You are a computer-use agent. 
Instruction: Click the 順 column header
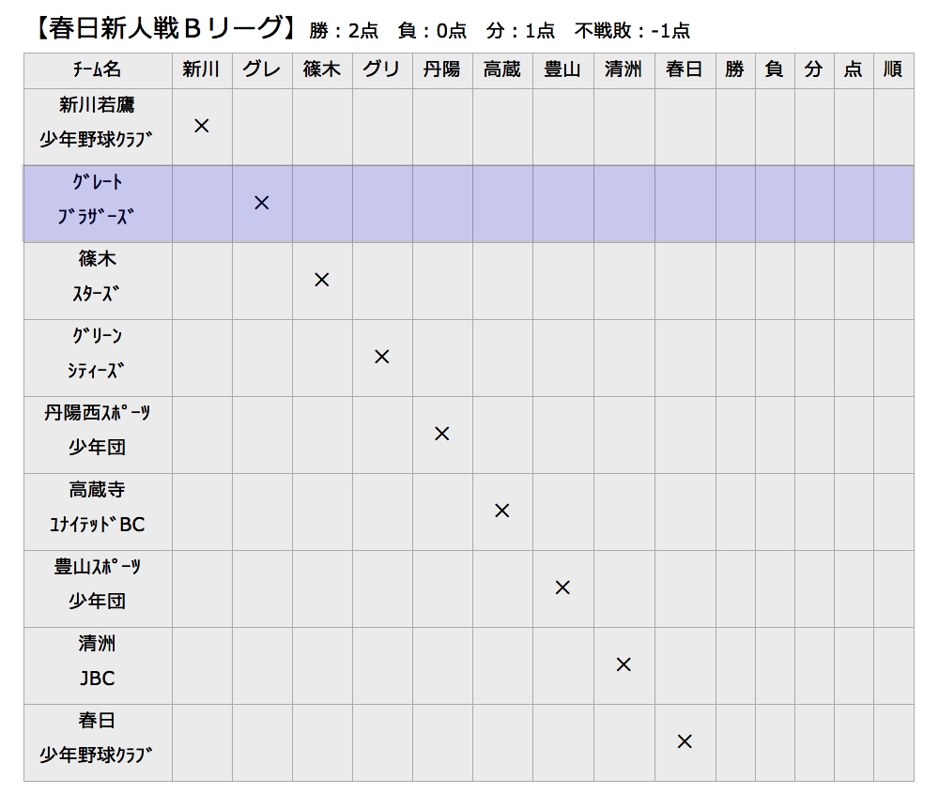click(894, 70)
